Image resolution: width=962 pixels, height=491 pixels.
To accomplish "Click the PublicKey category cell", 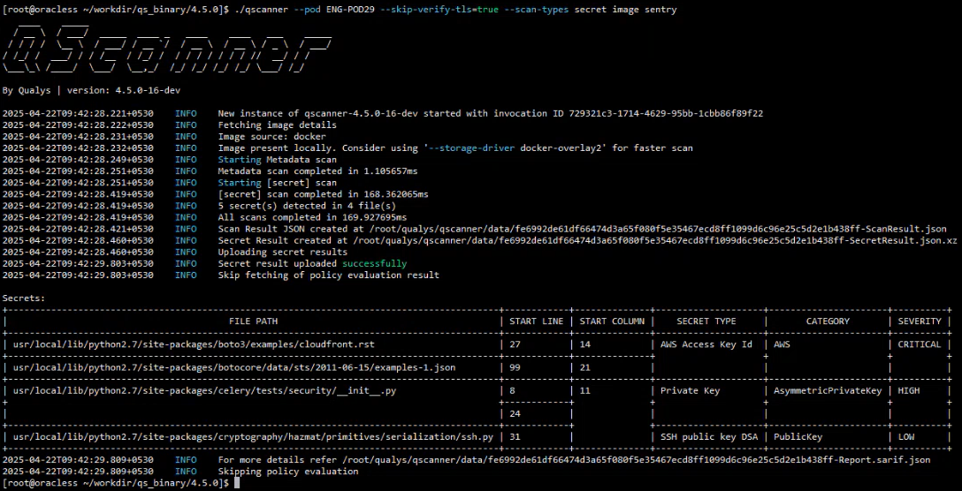I will coord(798,437).
